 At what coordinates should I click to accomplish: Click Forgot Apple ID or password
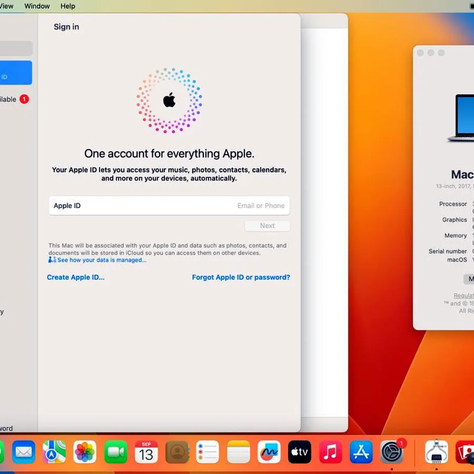coord(241,277)
